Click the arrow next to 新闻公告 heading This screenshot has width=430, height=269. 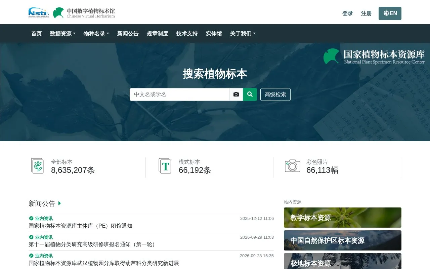click(x=59, y=203)
